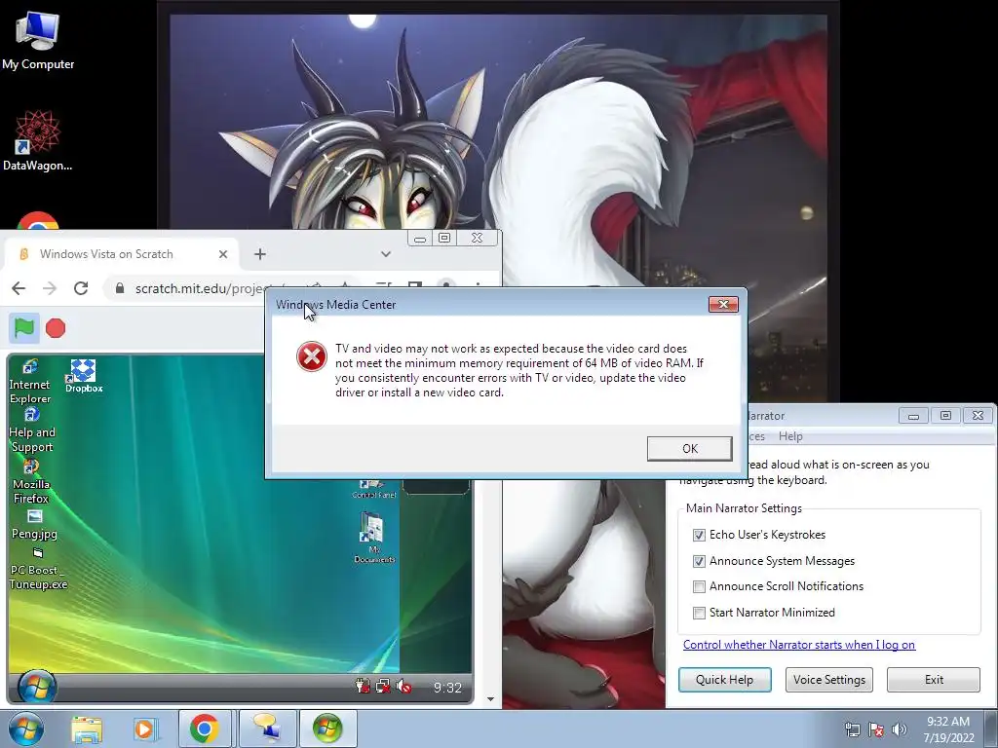Image resolution: width=998 pixels, height=748 pixels.
Task: Open the 9:32 AM clock and date
Action: point(948,729)
